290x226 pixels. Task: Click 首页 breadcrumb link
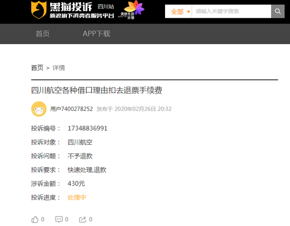click(x=37, y=68)
